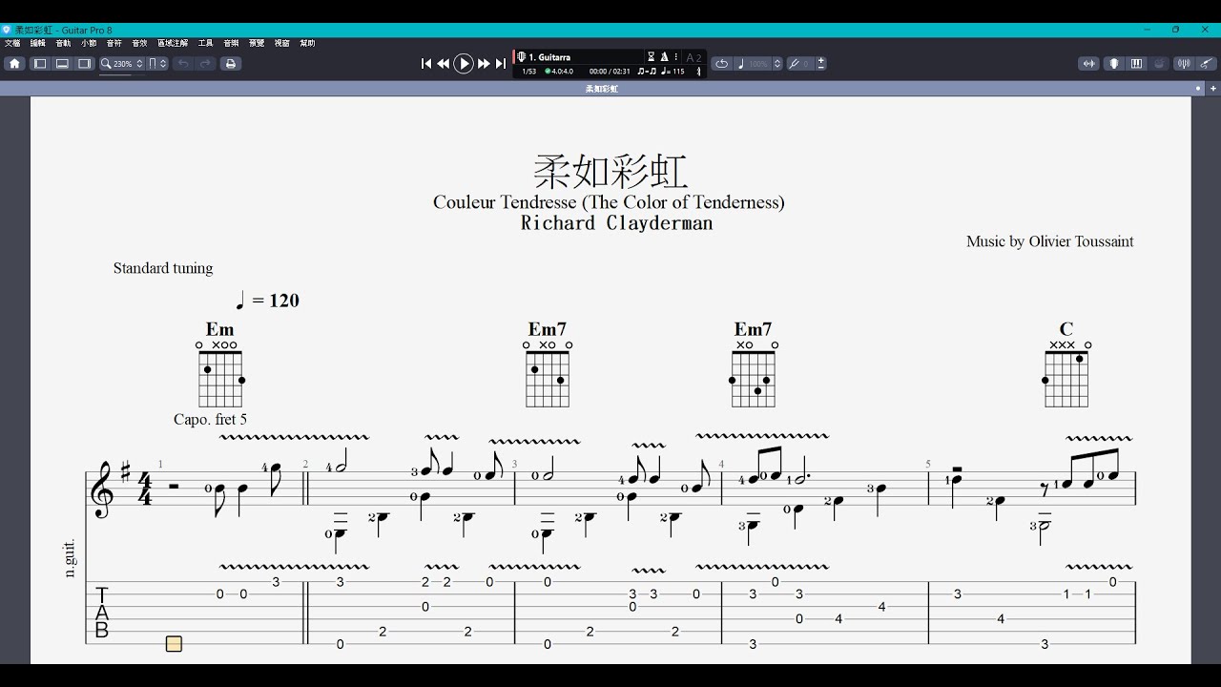Open the 編輯 (Edit) menu
Image resolution: width=1221 pixels, height=687 pixels.
[38, 43]
